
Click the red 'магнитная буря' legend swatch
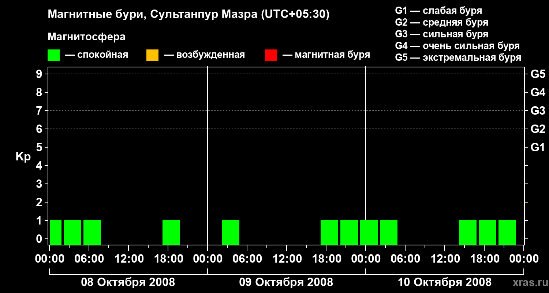point(271,55)
